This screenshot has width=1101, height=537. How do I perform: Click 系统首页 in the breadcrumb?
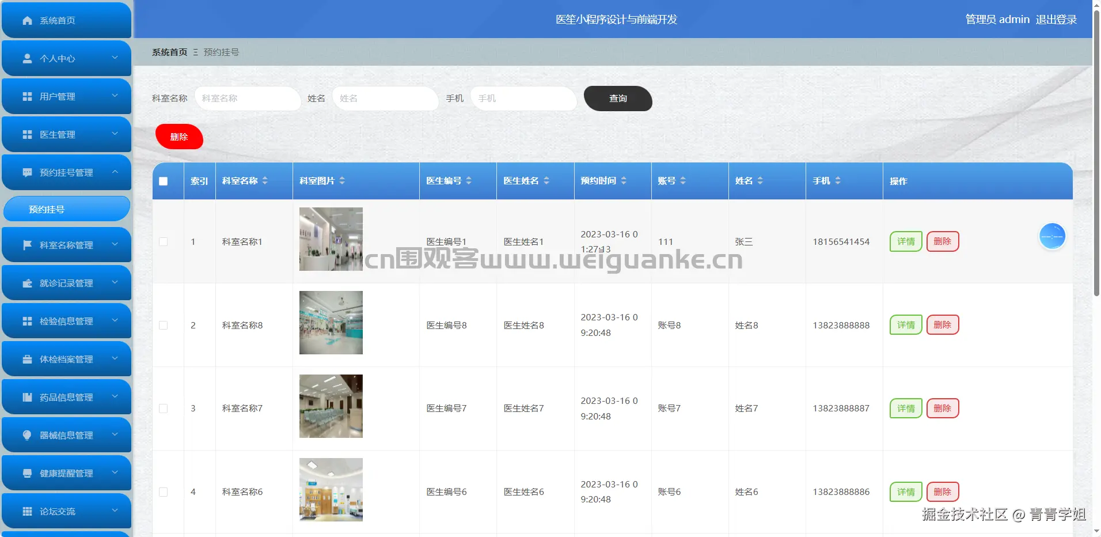point(170,52)
